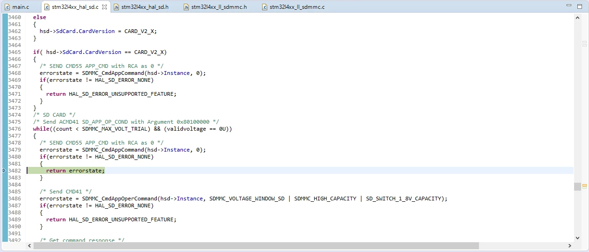Click 'HAL_SD_ERROR_NONE' on line 3480
The height and width of the screenshot is (252, 589).
click(x=123, y=157)
